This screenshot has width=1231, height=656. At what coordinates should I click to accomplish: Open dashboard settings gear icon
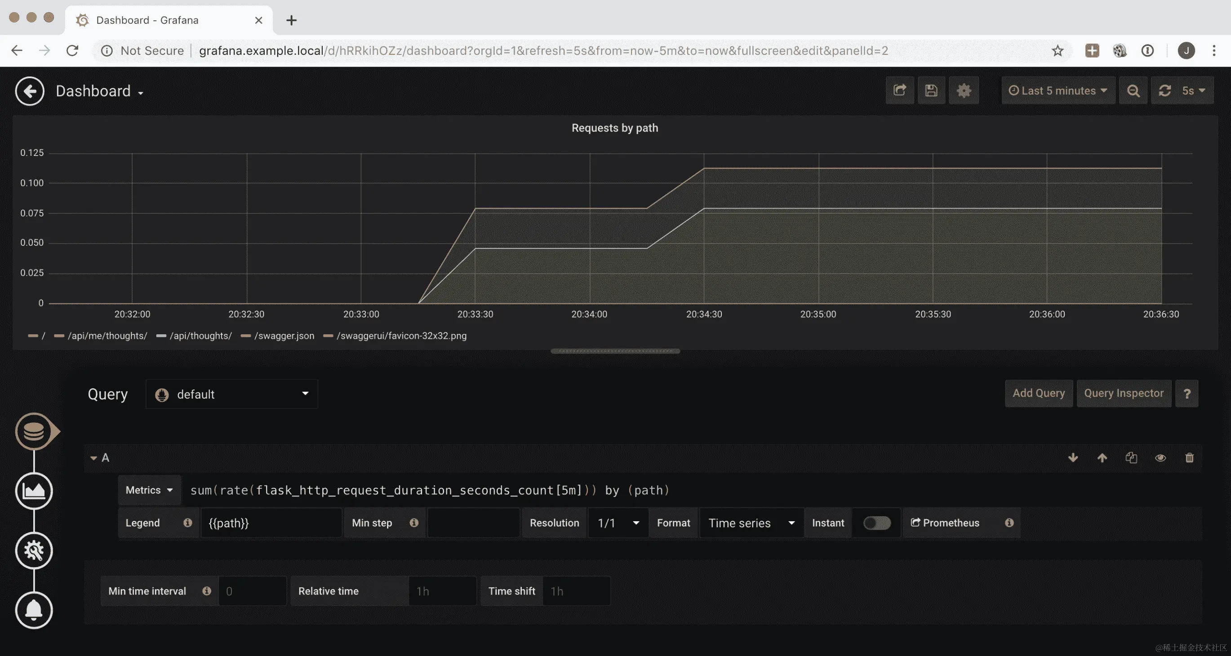click(x=964, y=90)
